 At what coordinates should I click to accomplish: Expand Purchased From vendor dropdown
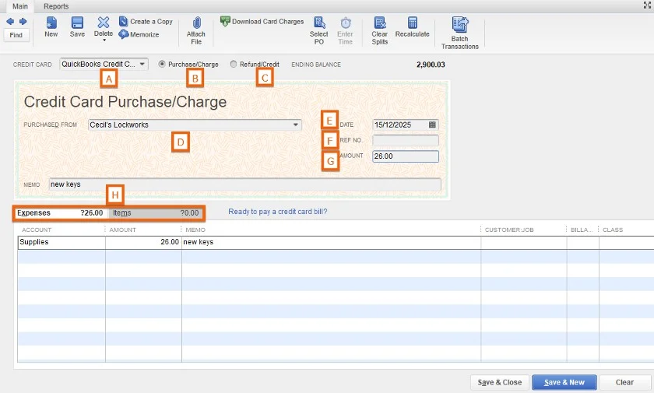[295, 125]
